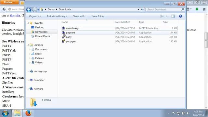208x117 pixels.
Task: Click the magnifier search icon
Action: pos(183,9)
